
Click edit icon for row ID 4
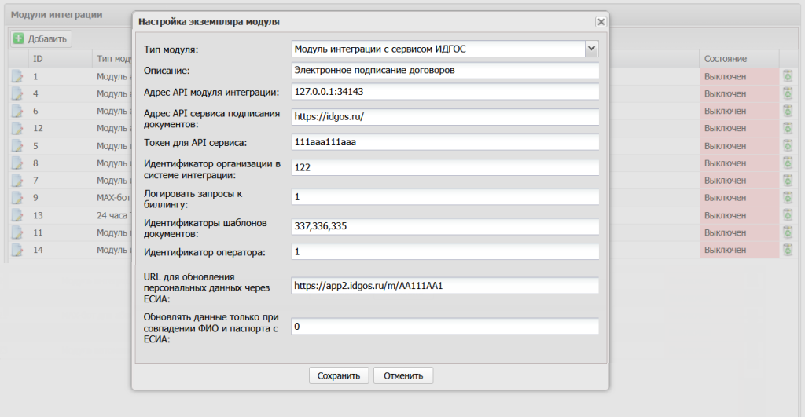tap(17, 94)
